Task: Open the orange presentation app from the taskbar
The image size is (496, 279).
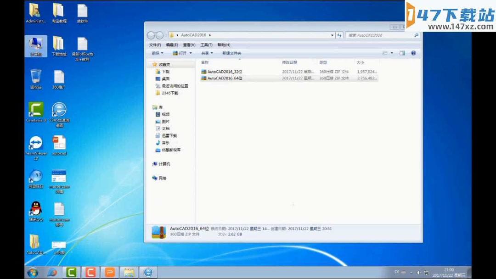Action: tap(109, 272)
